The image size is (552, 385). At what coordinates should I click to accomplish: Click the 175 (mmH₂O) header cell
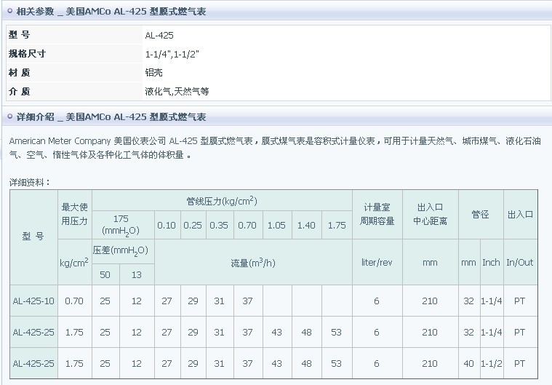point(123,225)
